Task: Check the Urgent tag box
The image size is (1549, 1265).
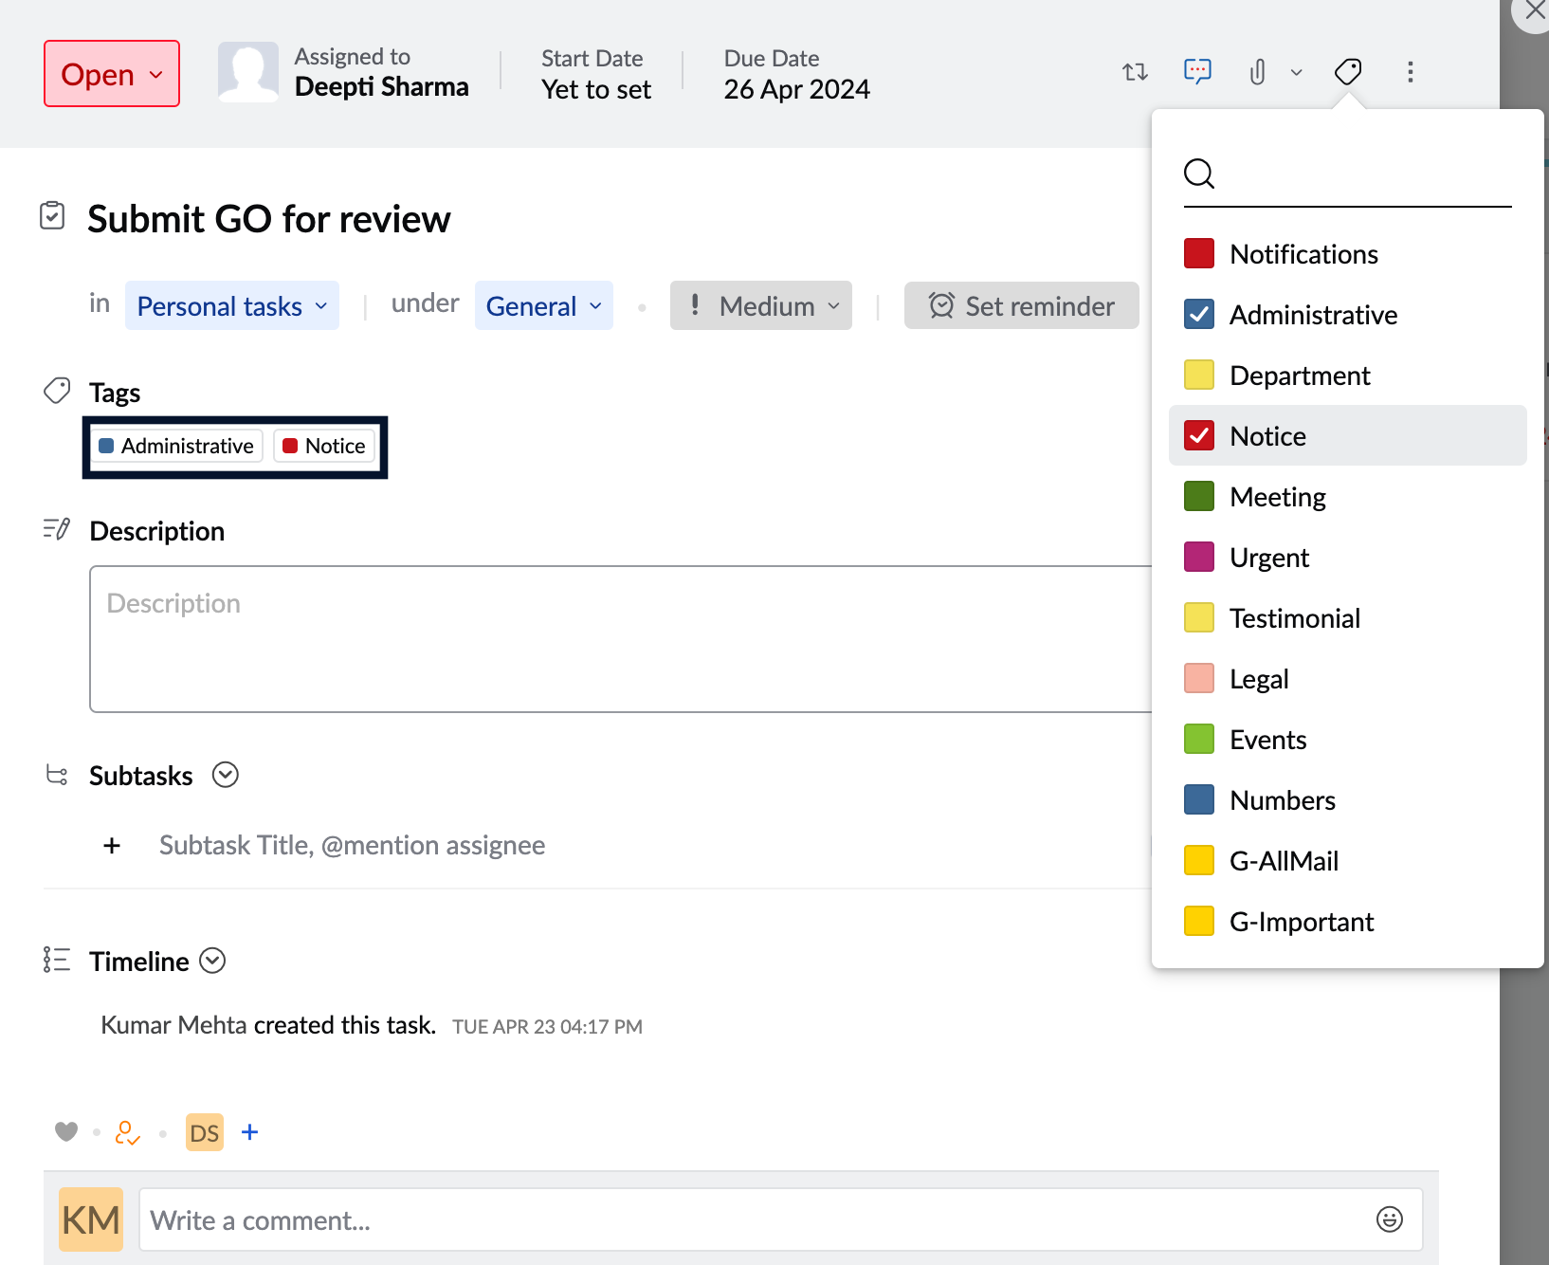Action: 1199,557
